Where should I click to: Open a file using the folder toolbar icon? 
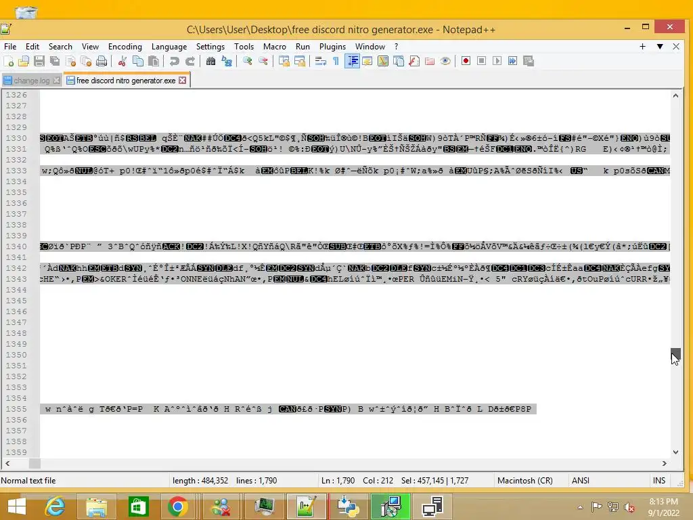click(x=24, y=61)
